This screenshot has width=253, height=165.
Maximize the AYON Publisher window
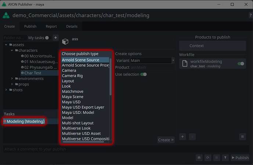click(232, 4)
